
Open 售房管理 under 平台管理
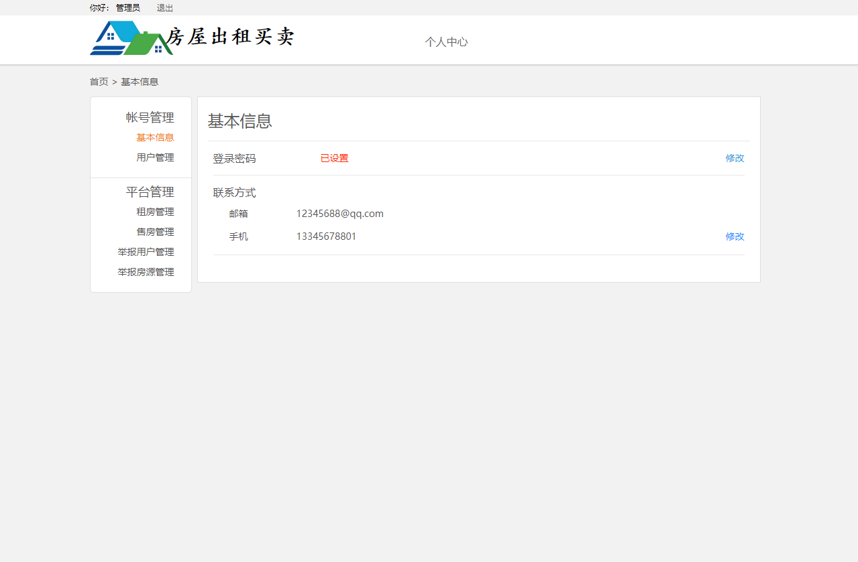pos(155,231)
